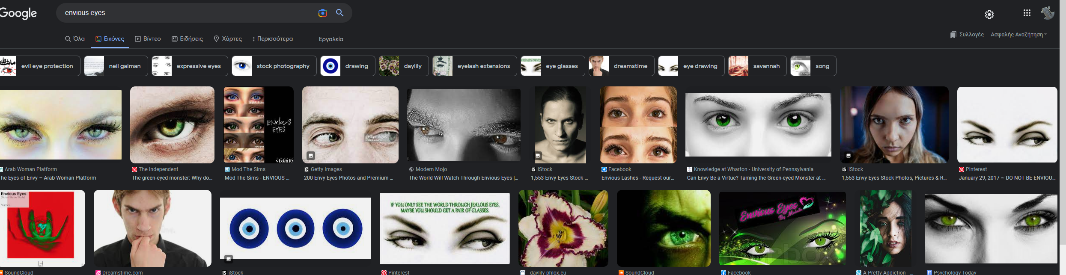Expand the Περισσότερα menu
The width and height of the screenshot is (1066, 275).
click(x=273, y=39)
